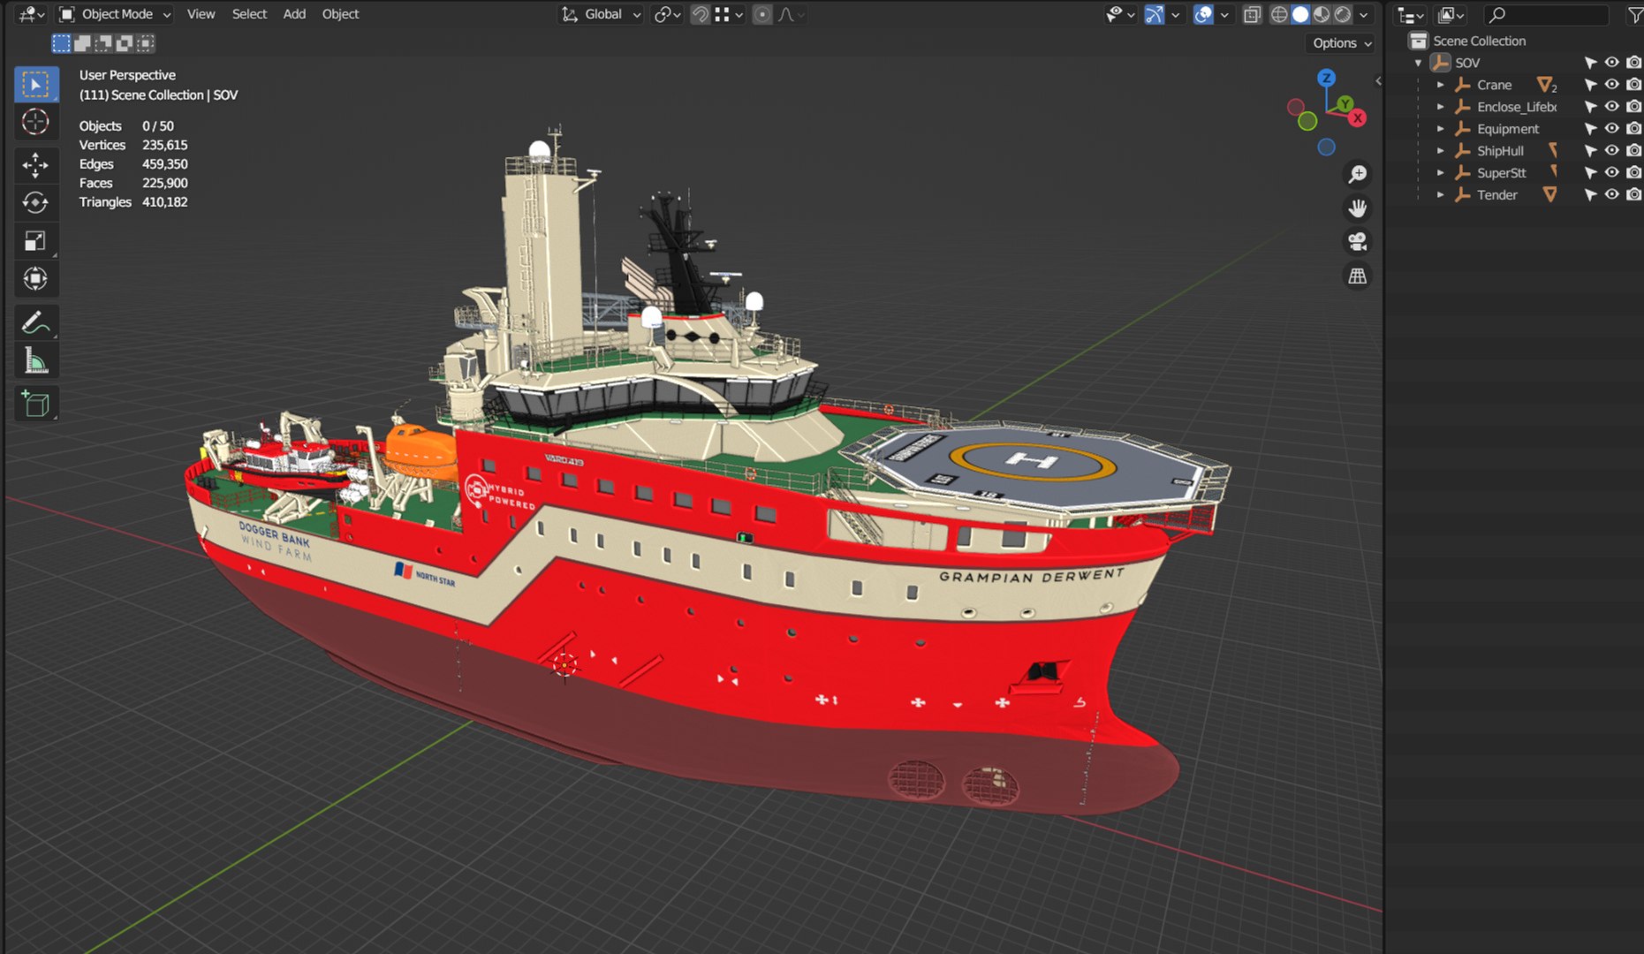Select the Annotate tool
1644x954 pixels.
(36, 322)
